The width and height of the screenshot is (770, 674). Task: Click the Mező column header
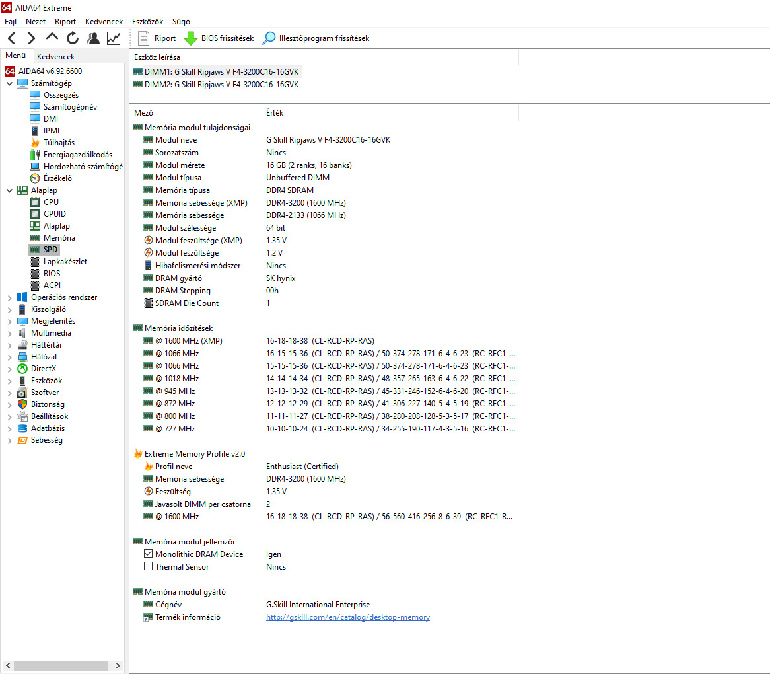click(x=196, y=113)
